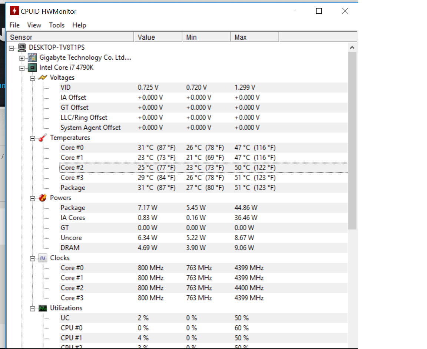Open the Tools menu
427x349 pixels.
pos(57,25)
